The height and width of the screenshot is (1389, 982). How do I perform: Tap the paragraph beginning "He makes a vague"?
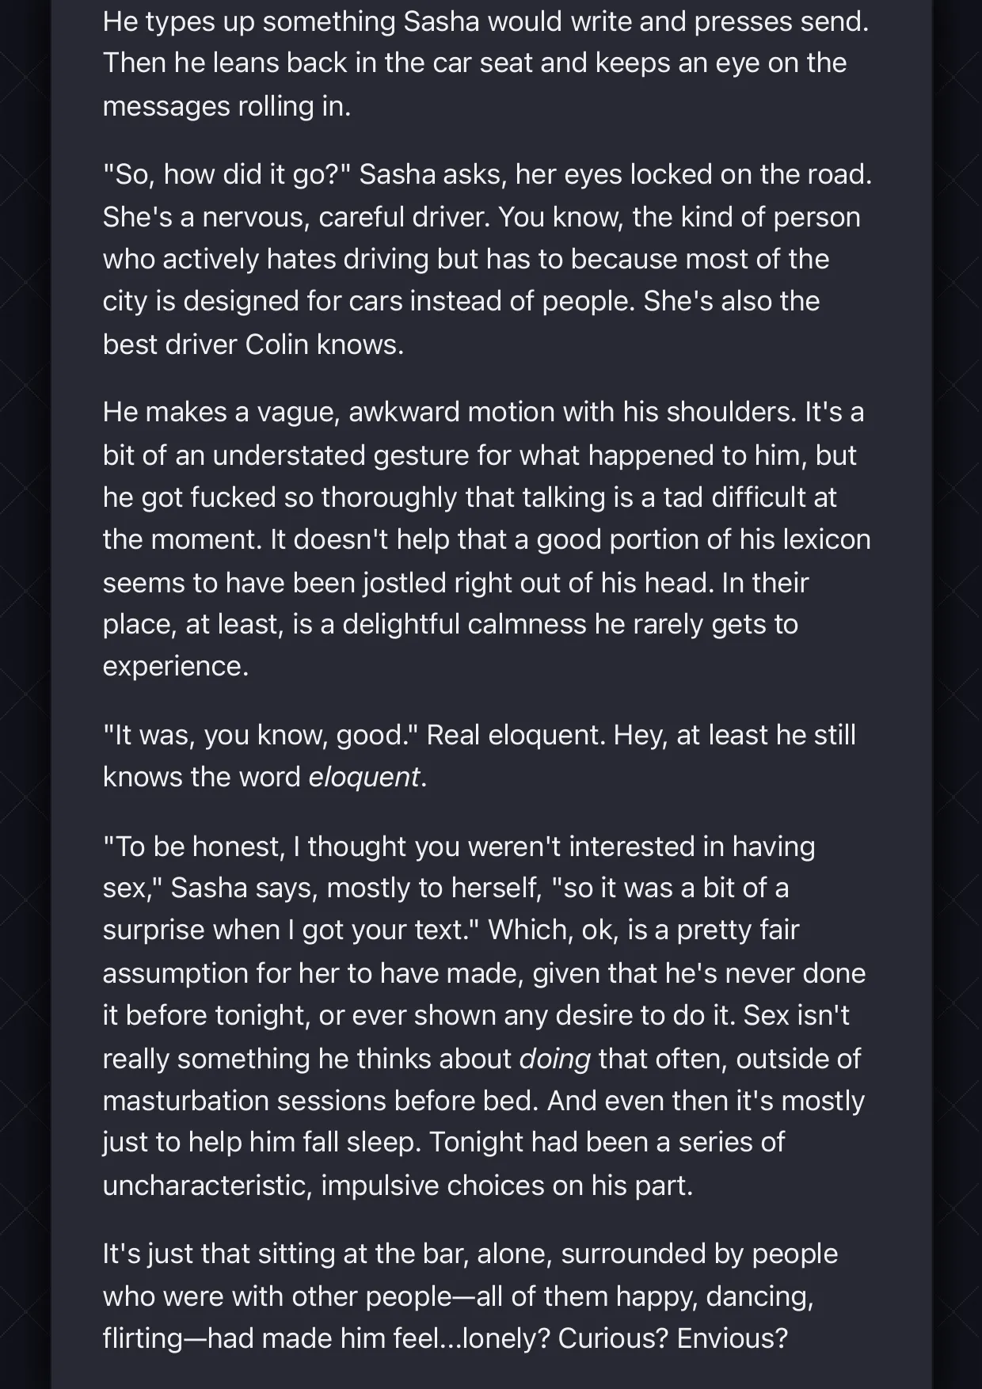(486, 539)
